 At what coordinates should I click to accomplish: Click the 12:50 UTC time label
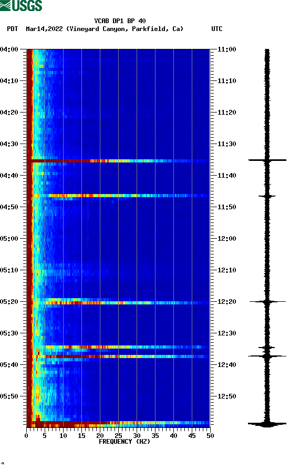pos(226,396)
